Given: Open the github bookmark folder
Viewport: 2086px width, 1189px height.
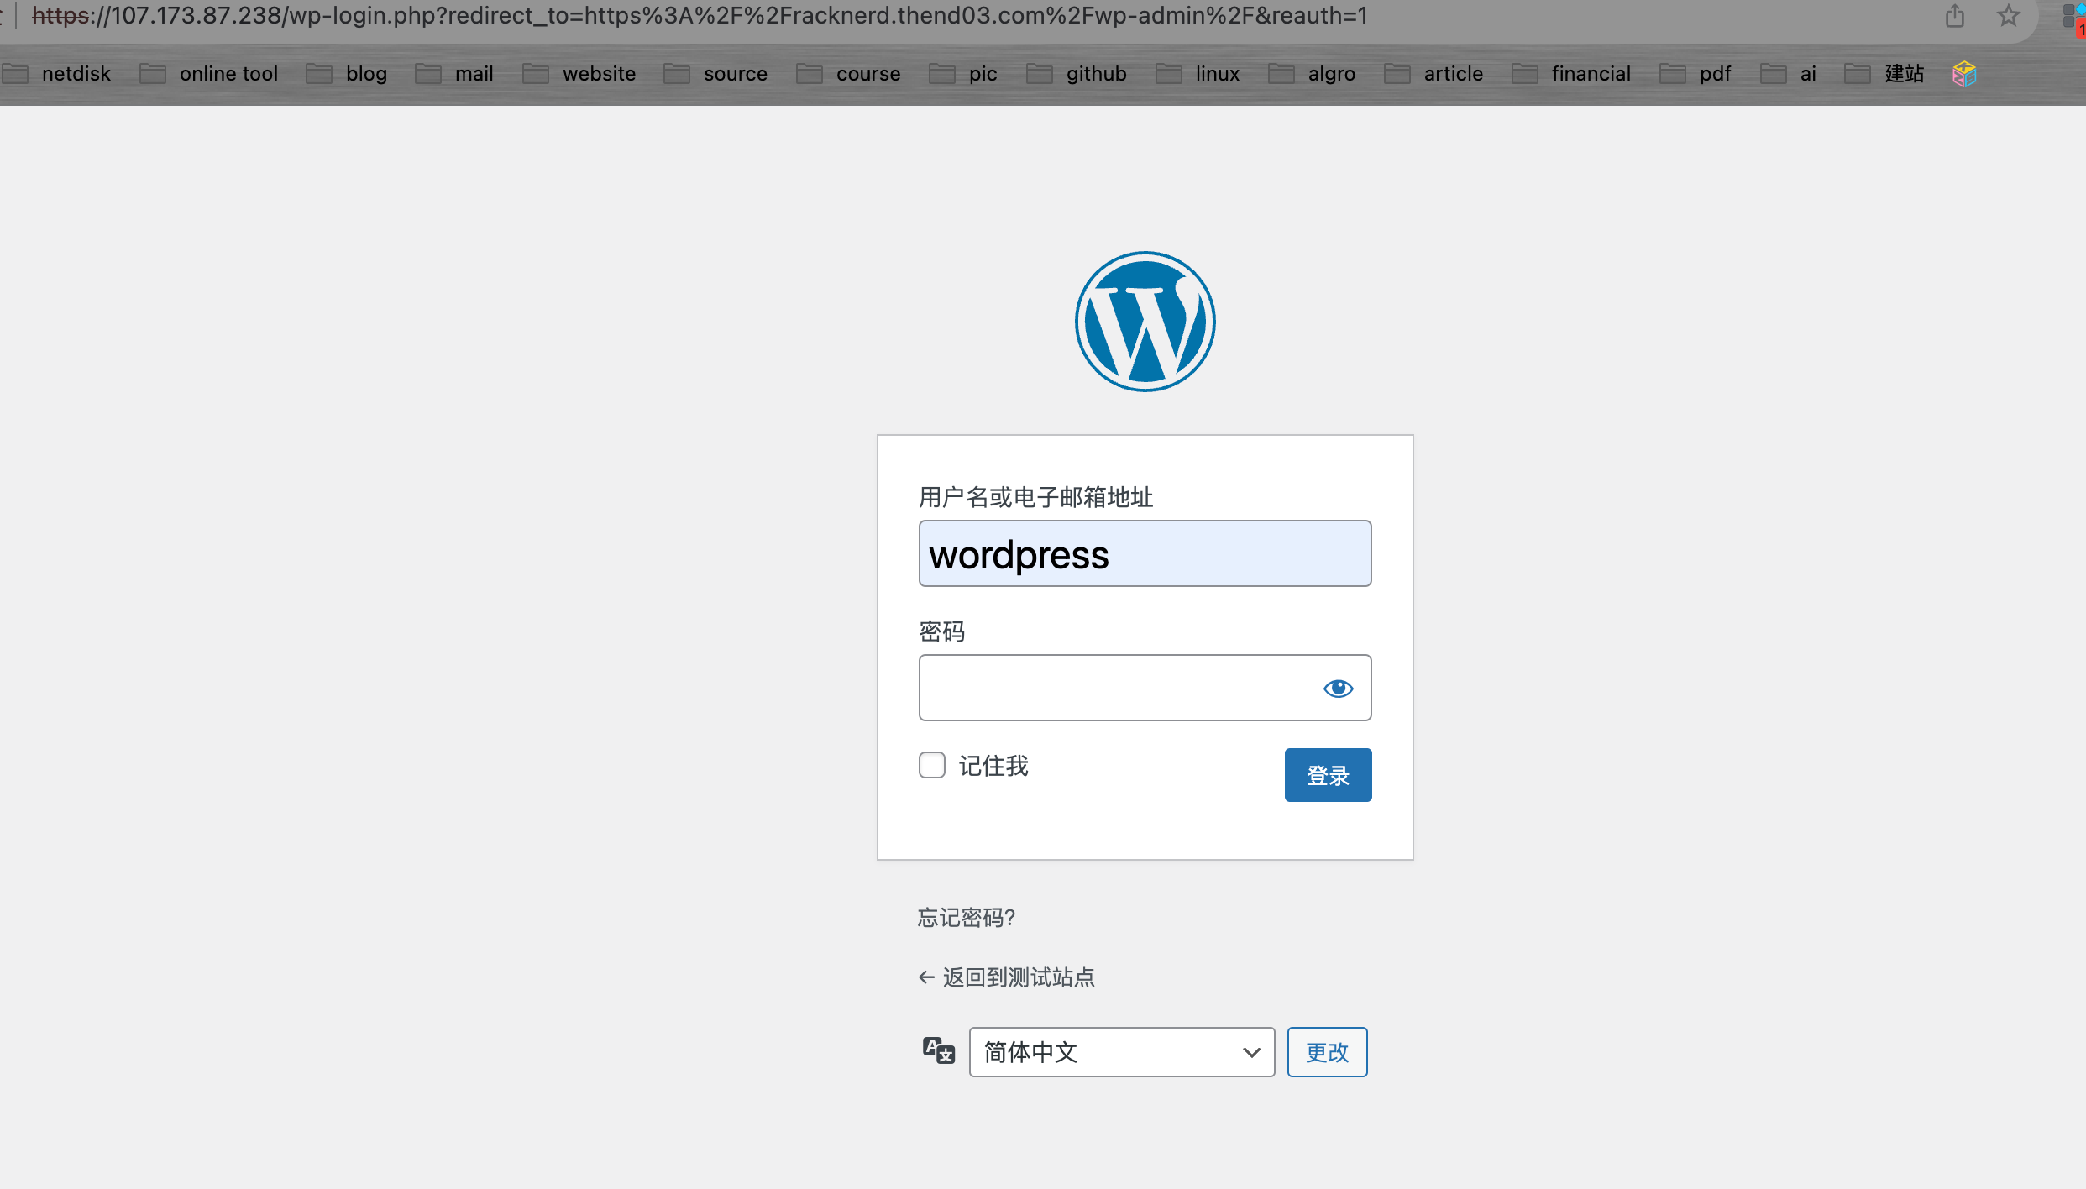Looking at the screenshot, I should (x=1076, y=74).
